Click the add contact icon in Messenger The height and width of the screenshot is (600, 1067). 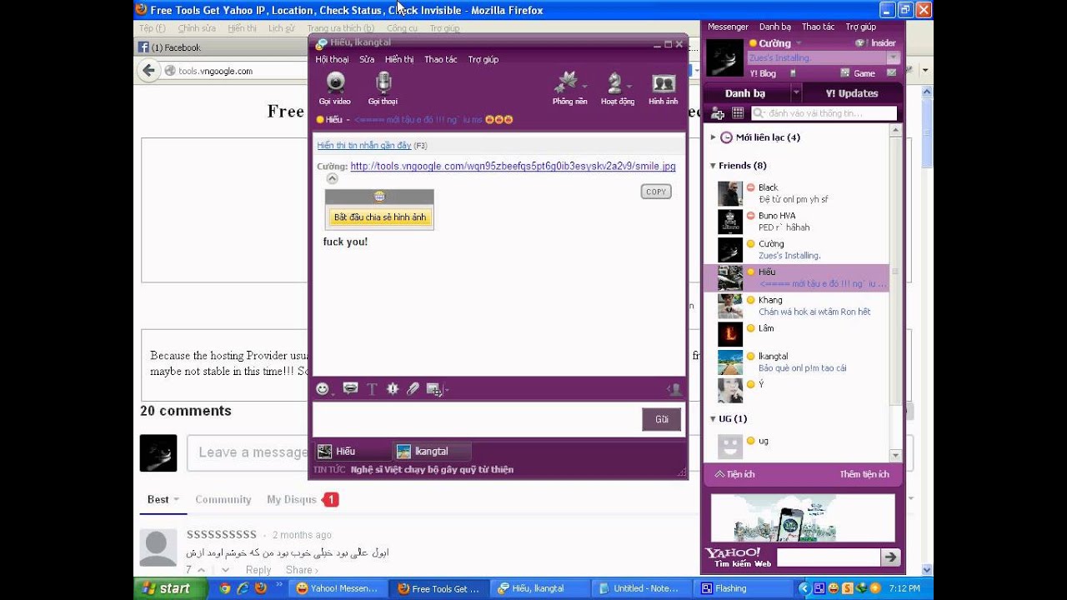(x=717, y=113)
